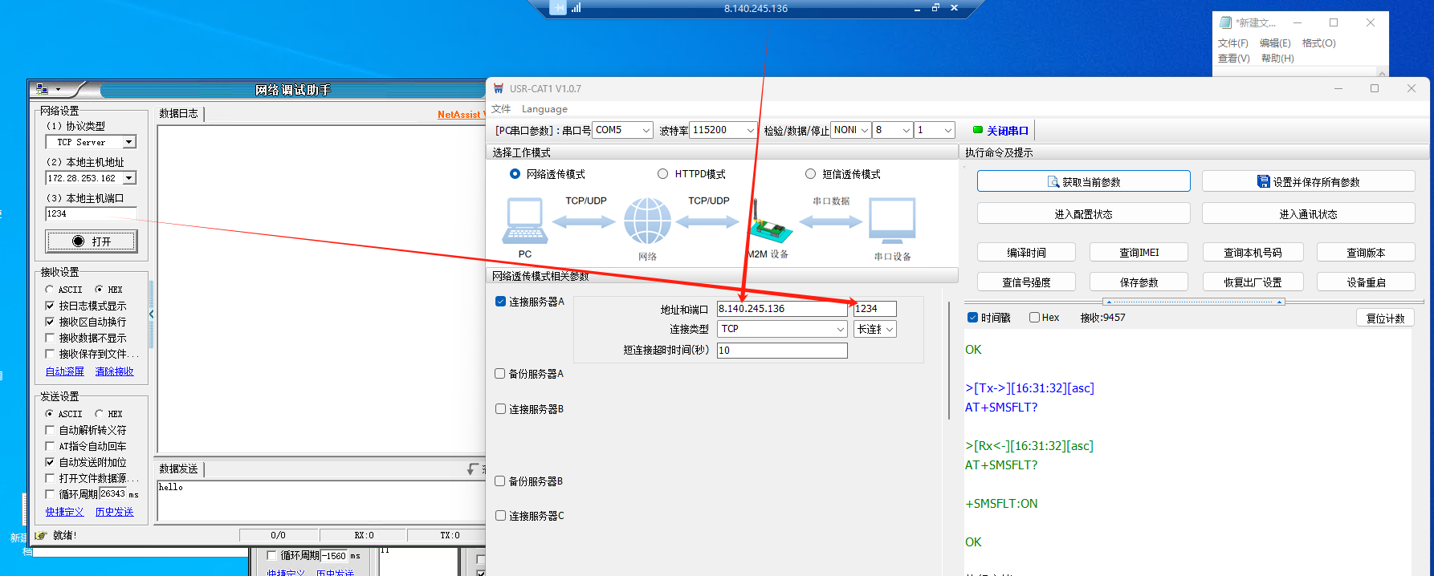
Task: Click the splitter handle above the log
Action: 1194,302
